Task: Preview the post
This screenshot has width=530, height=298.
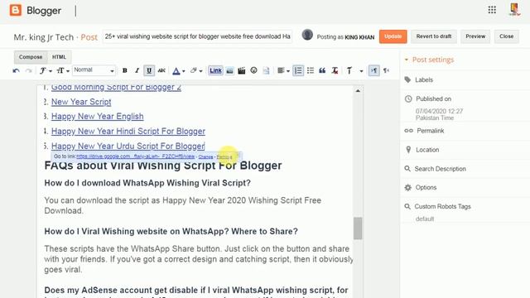Action: pos(475,36)
